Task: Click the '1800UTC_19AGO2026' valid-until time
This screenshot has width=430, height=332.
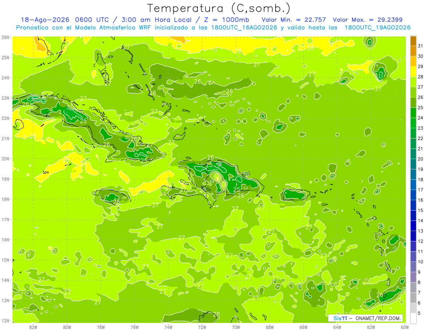Action: point(377,28)
